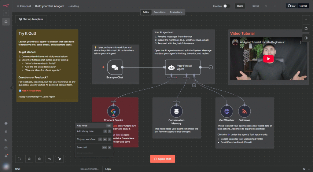Viewport: 313px width, 172px height.
Task: Play the Video Tutorial YouTube thumbnail
Action: 268,59
